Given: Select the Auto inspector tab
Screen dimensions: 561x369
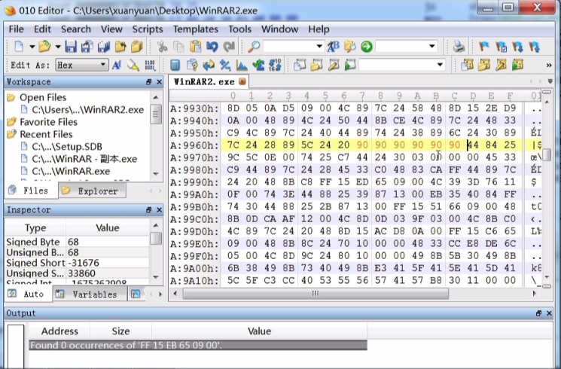Looking at the screenshot, I should pyautogui.click(x=29, y=294).
